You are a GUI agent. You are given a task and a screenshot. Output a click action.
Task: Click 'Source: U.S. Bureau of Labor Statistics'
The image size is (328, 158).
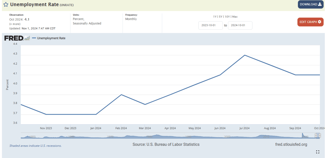click(x=166, y=145)
